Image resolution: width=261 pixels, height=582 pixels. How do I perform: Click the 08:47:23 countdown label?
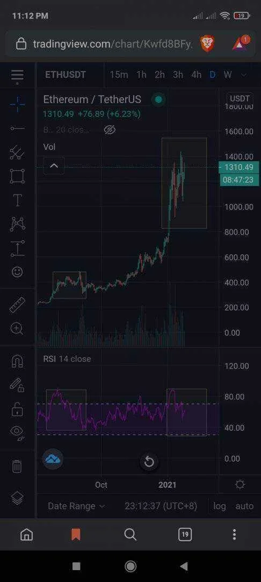[239, 180]
